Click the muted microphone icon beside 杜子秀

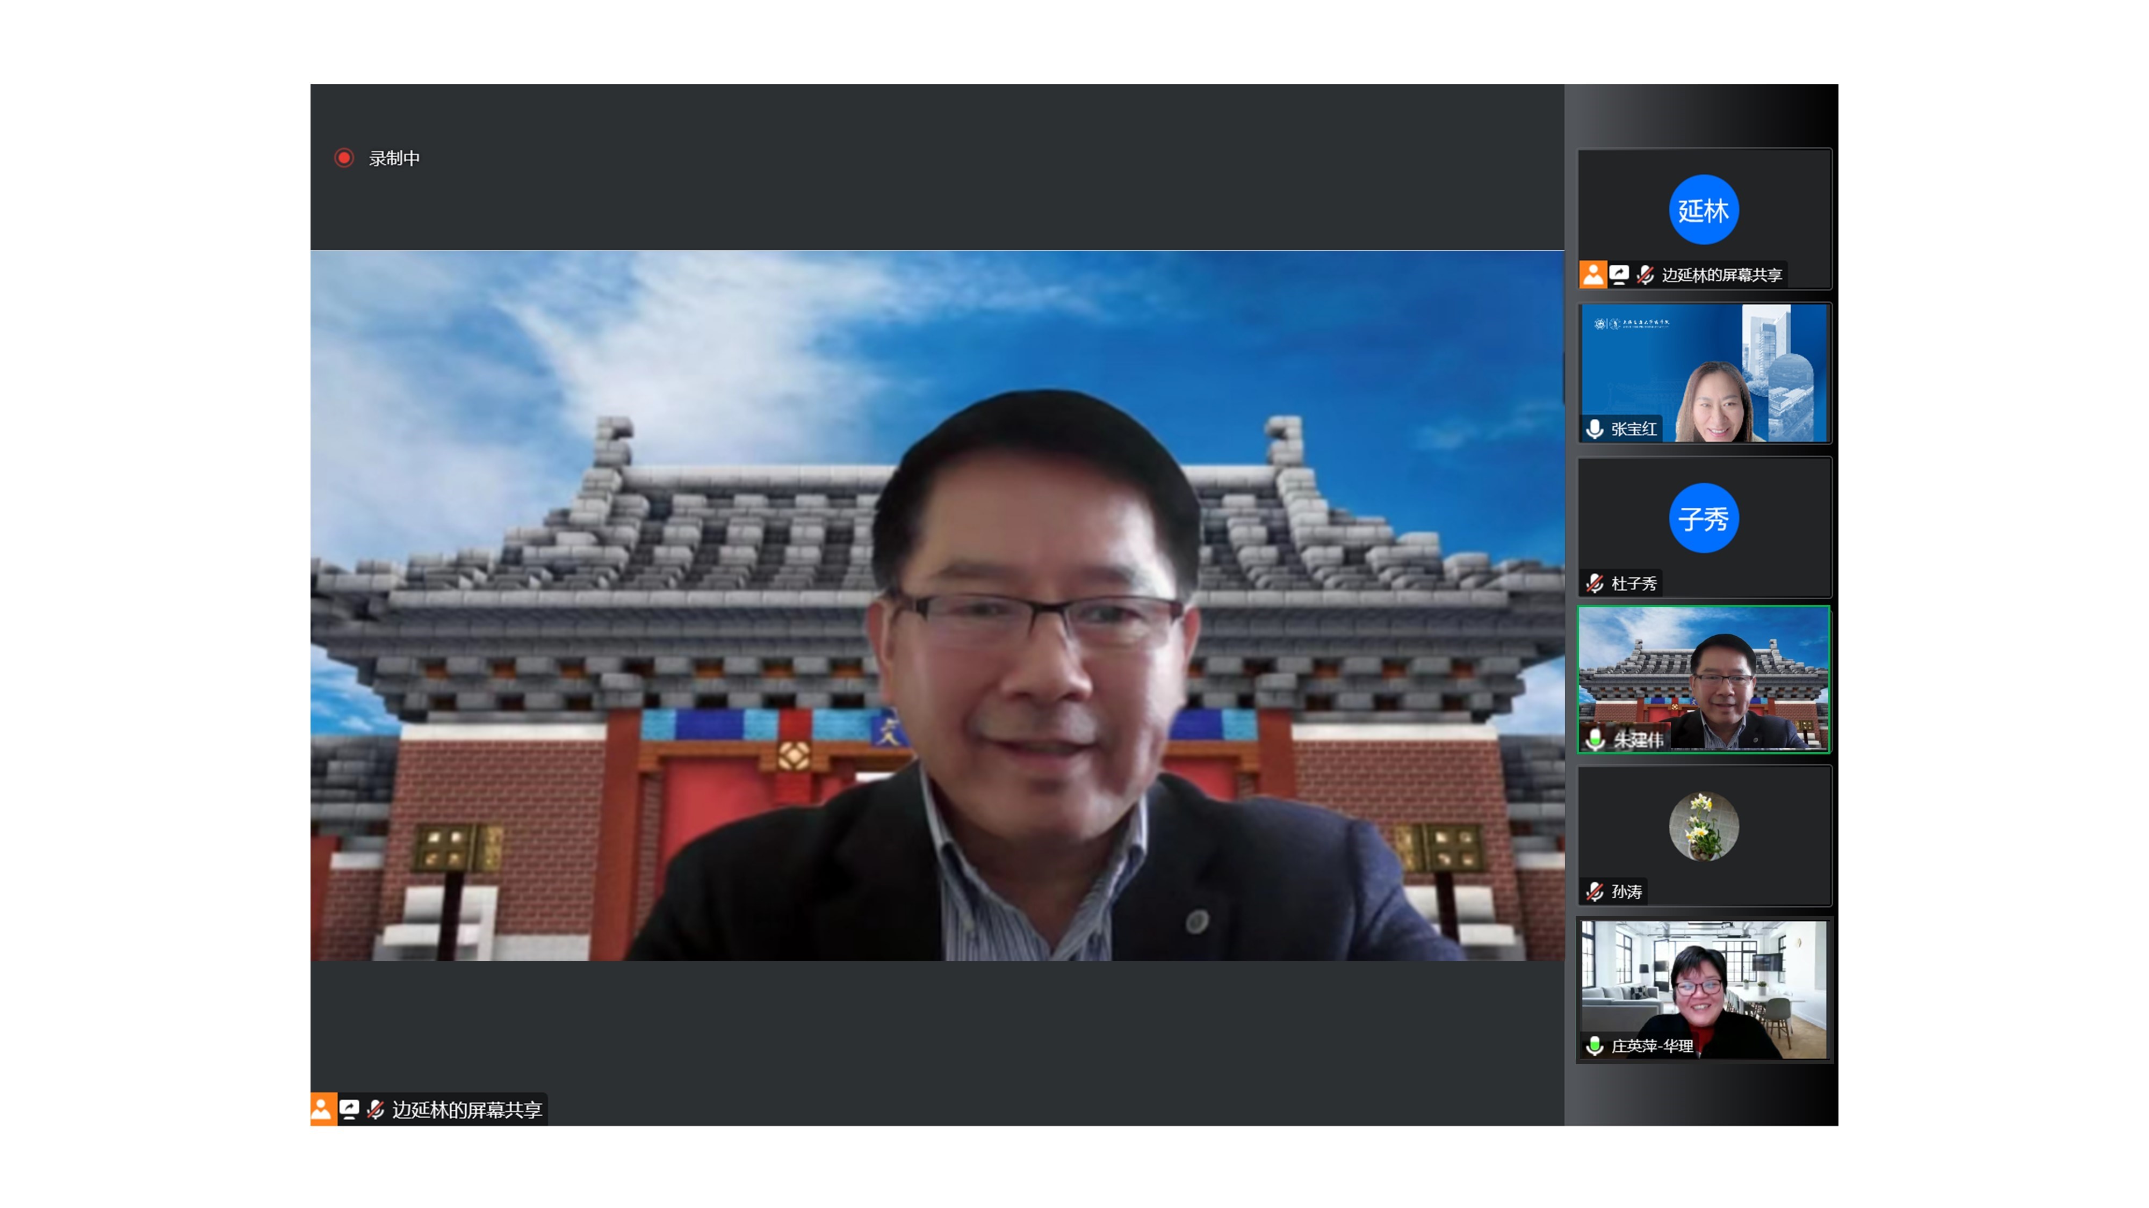point(1594,583)
